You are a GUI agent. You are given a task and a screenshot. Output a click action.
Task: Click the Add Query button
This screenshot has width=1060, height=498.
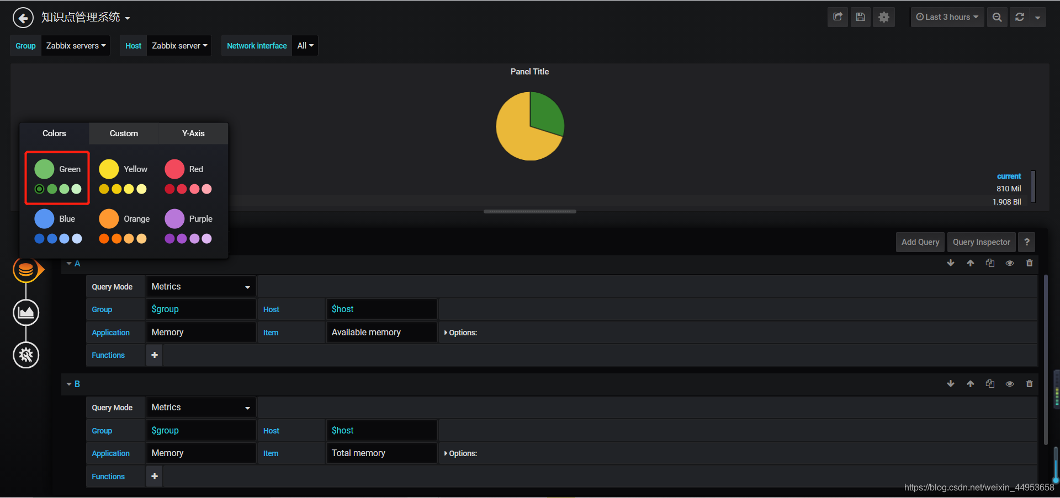point(920,242)
